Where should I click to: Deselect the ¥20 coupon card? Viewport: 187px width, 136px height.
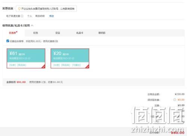(70, 58)
